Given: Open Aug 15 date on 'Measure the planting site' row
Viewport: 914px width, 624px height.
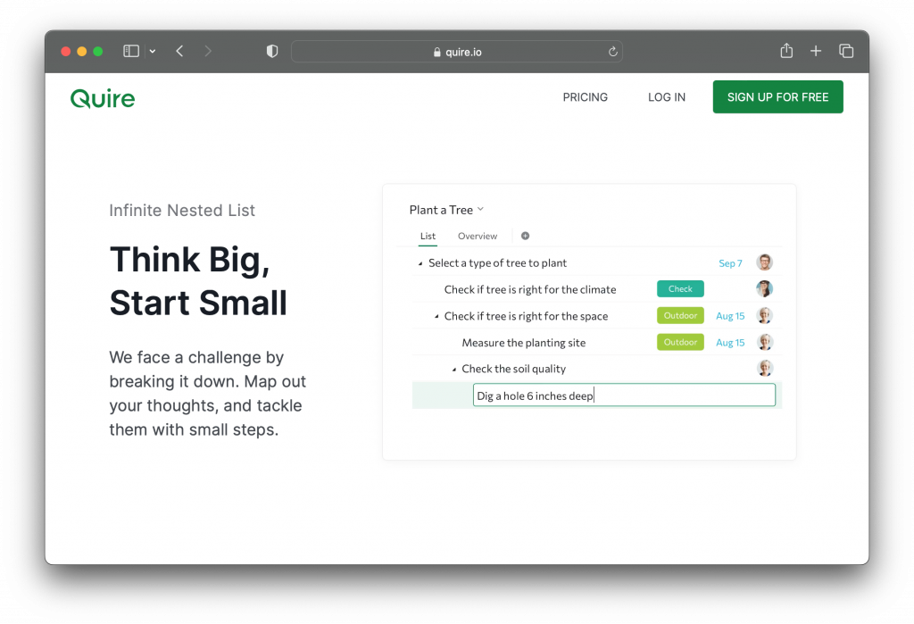Looking at the screenshot, I should click(730, 343).
